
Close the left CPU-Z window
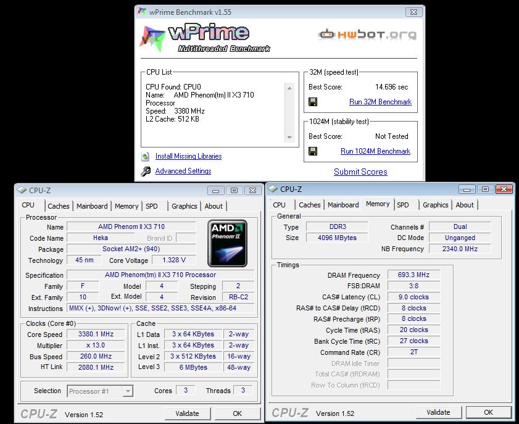coord(252,191)
